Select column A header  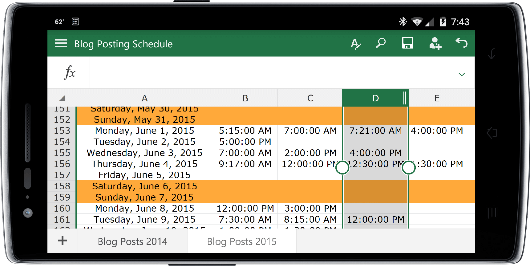145,98
